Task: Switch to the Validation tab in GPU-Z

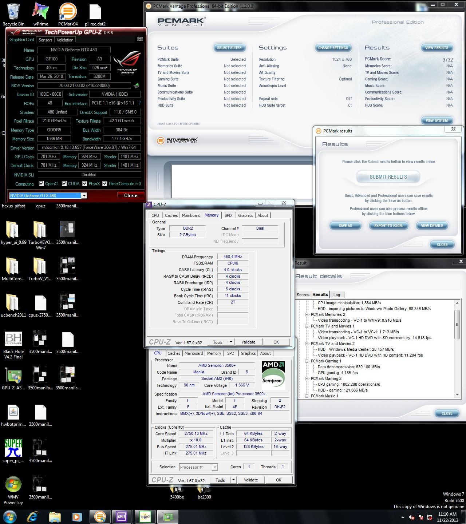Action: (65, 40)
